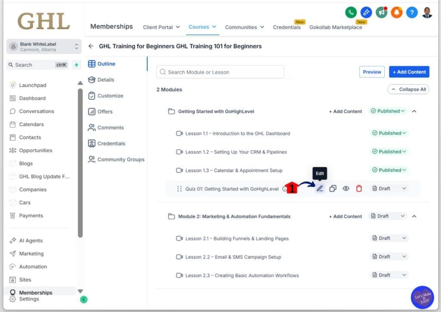Click the red delete trash icon for Quiz 01

tap(359, 188)
